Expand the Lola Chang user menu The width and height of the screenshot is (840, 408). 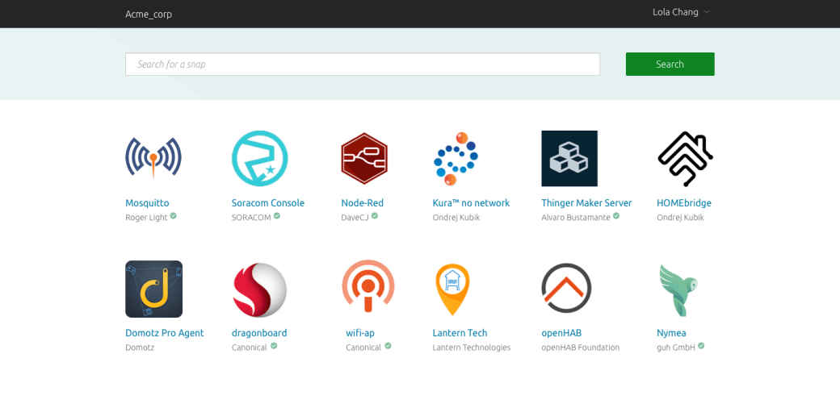pyautogui.click(x=681, y=12)
